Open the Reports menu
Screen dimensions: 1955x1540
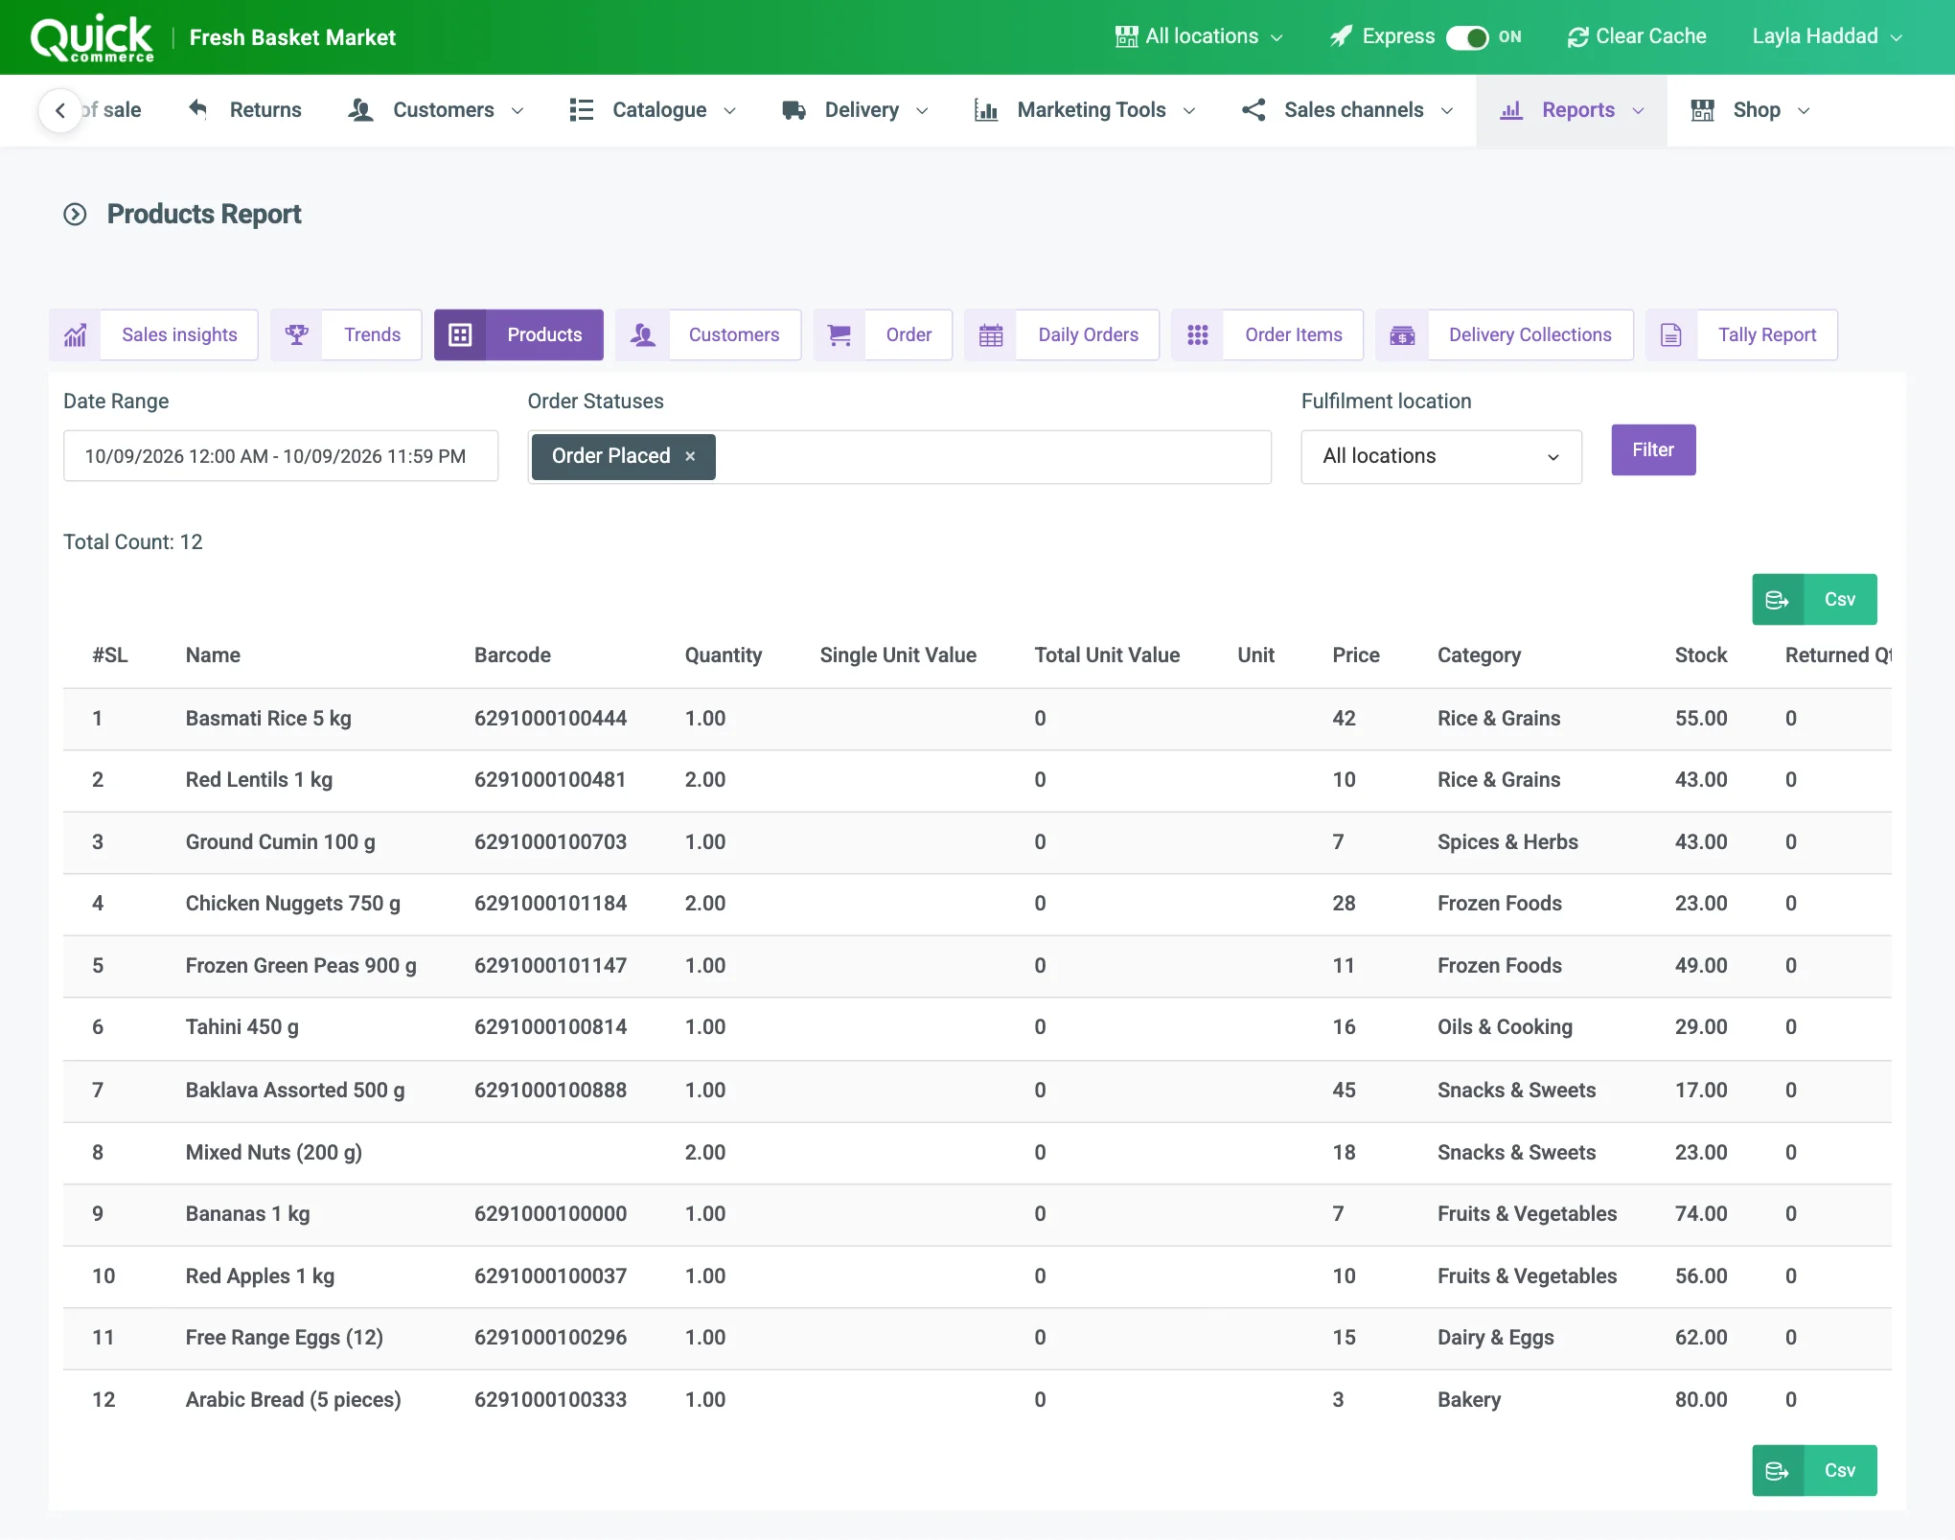1572,110
